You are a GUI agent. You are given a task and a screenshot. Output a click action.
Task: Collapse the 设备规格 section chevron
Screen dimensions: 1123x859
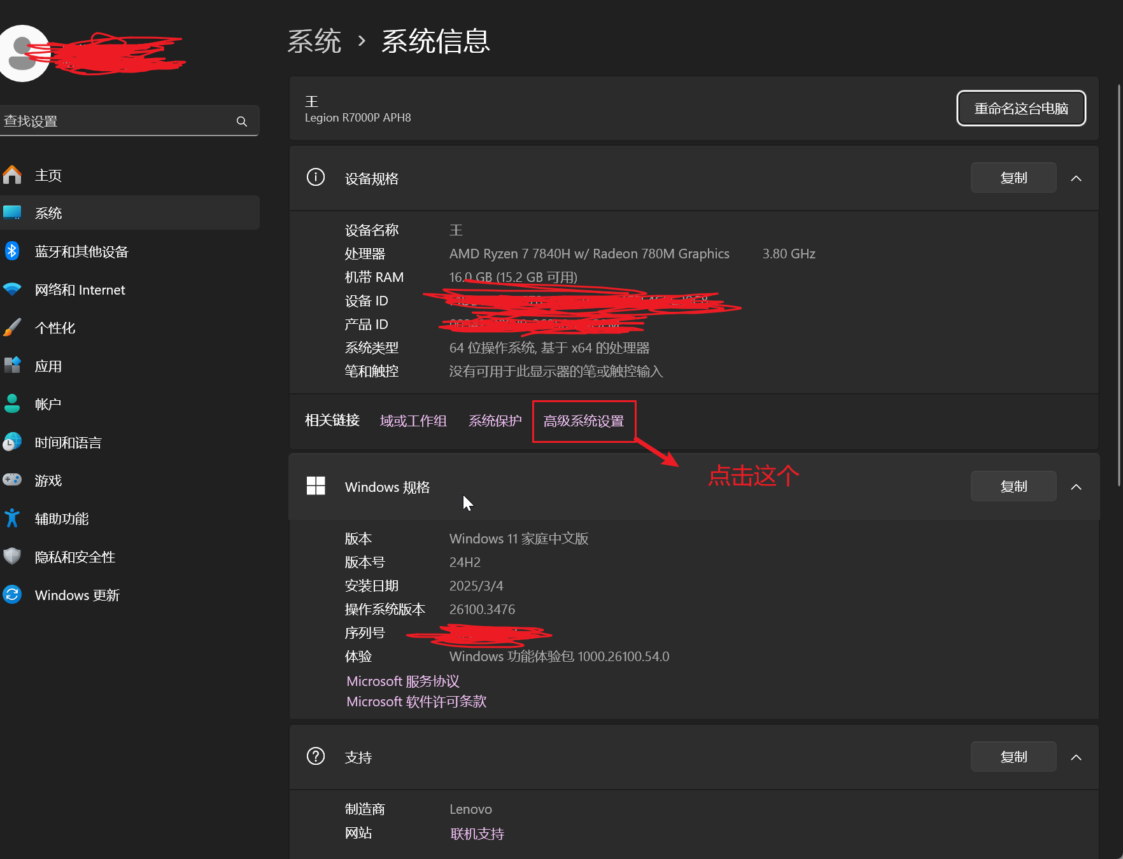(x=1077, y=178)
